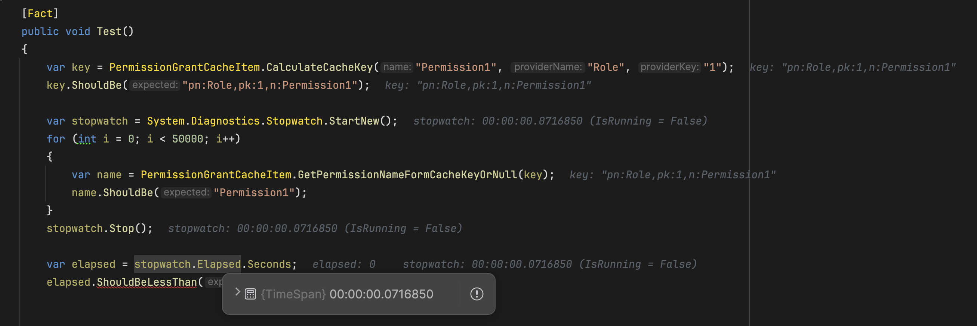This screenshot has width=977, height=326.
Task: Click the "Permission1" string in name.ShouldBe
Action: [x=254, y=193]
